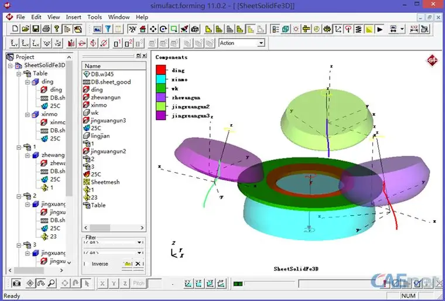Click the green wk legend color swatch
445x301 pixels.
[x=161, y=88]
